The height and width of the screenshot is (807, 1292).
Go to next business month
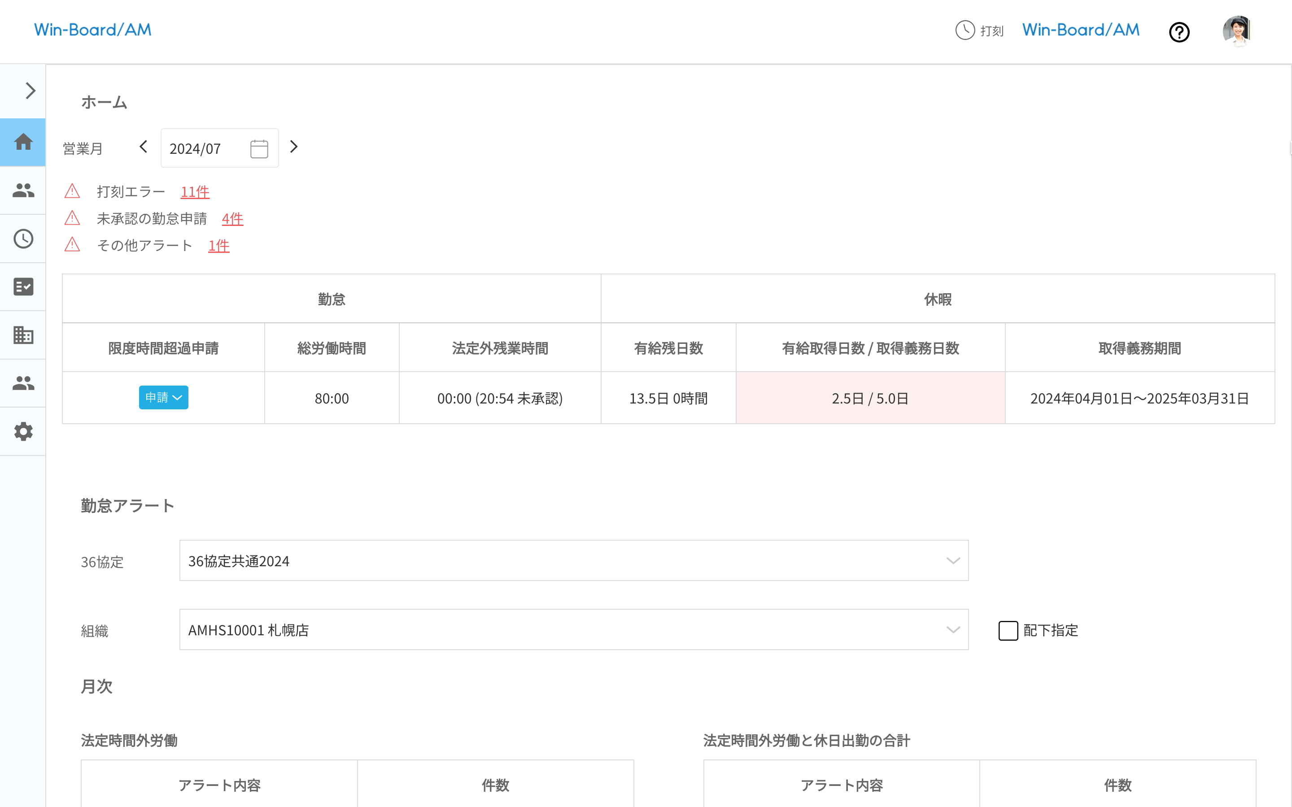[x=294, y=147]
